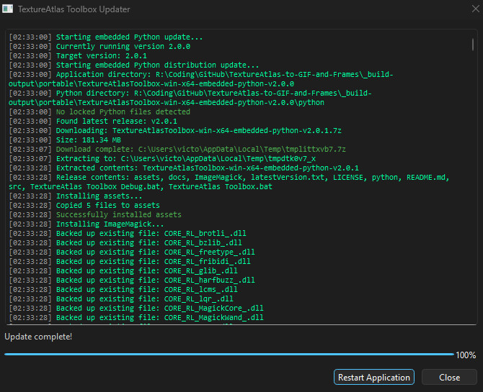
Task: Click the CORE_RL_freetype_.dll backup line
Action: coord(132,252)
